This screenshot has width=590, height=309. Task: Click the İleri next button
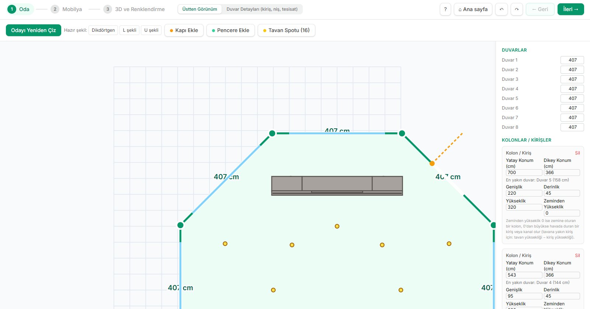point(570,9)
